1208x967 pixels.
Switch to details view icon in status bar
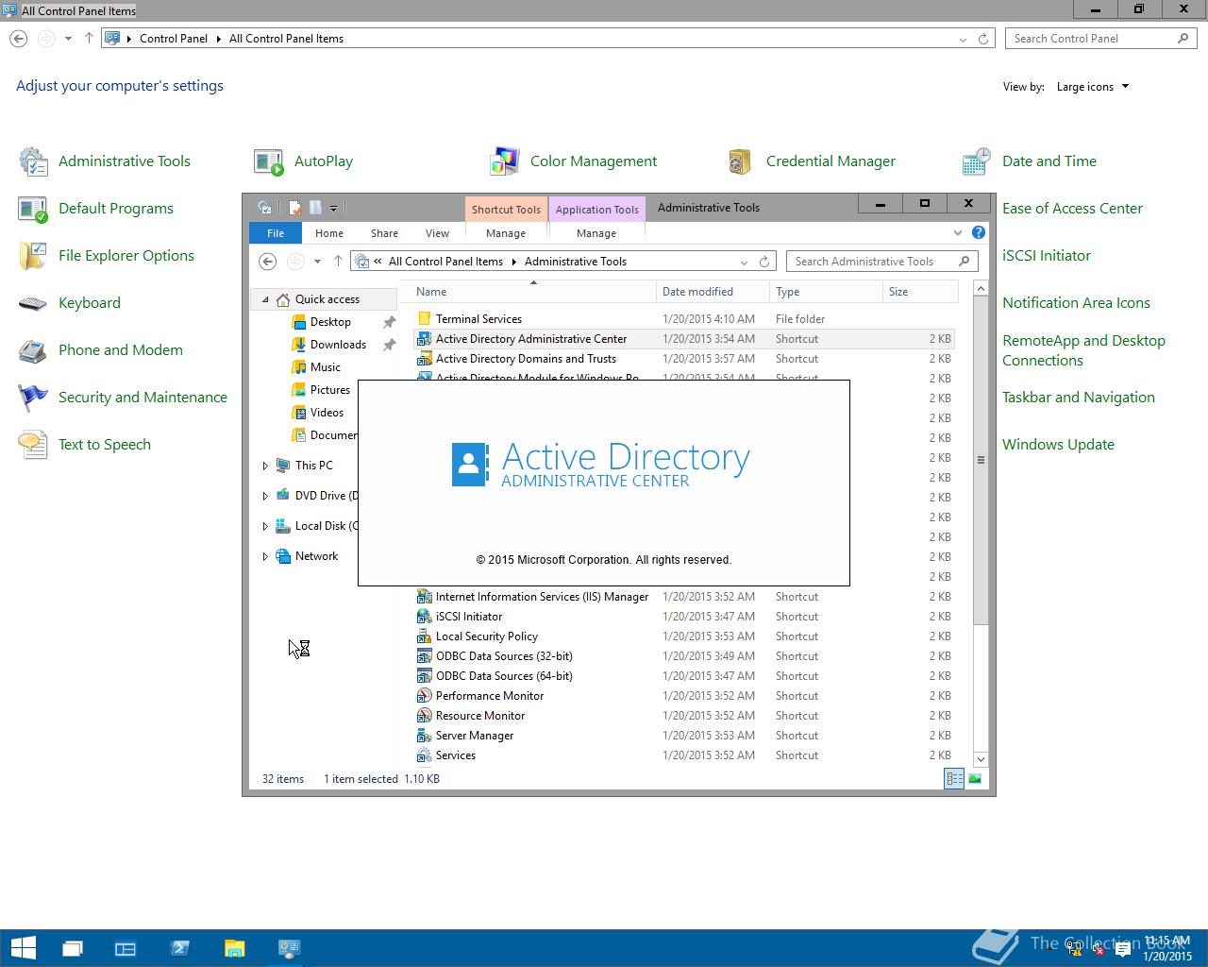tap(954, 779)
